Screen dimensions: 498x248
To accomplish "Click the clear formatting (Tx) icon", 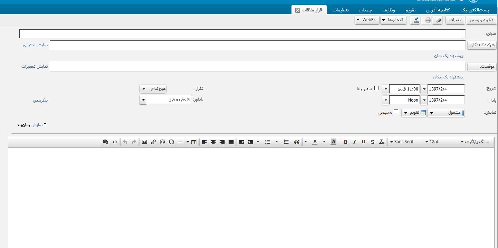I will (x=382, y=142).
